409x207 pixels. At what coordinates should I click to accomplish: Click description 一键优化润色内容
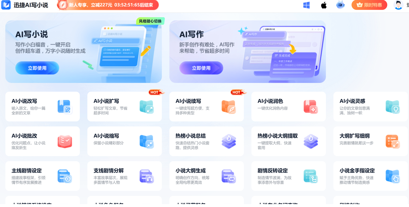273,108
